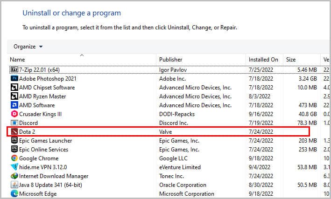Click size 50.5 MB cell
The width and height of the screenshot is (331, 199).
(307, 185)
